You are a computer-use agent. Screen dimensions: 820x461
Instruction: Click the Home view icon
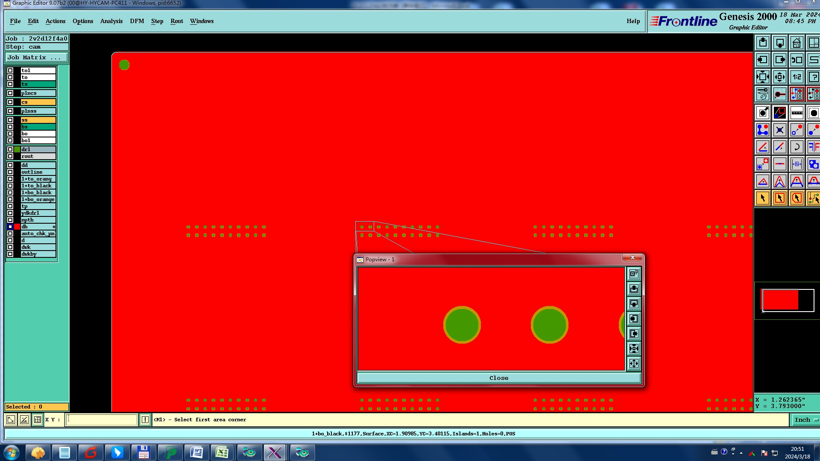click(x=797, y=43)
